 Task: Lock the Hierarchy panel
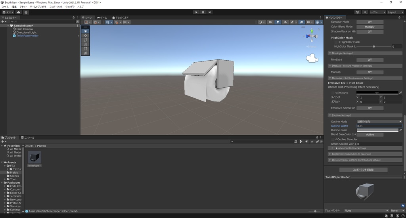73,17
